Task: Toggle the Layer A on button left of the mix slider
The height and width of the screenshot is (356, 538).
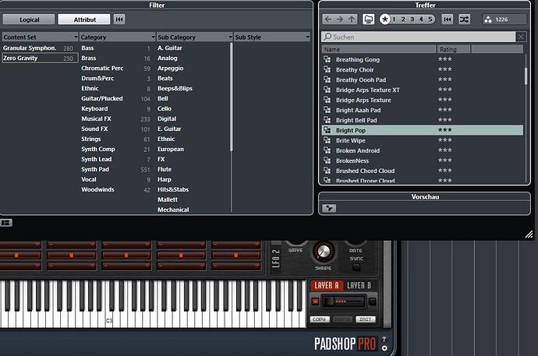Action: pyautogui.click(x=315, y=301)
